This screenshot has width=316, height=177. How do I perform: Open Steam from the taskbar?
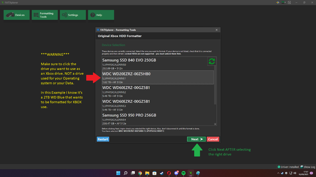point(162,173)
